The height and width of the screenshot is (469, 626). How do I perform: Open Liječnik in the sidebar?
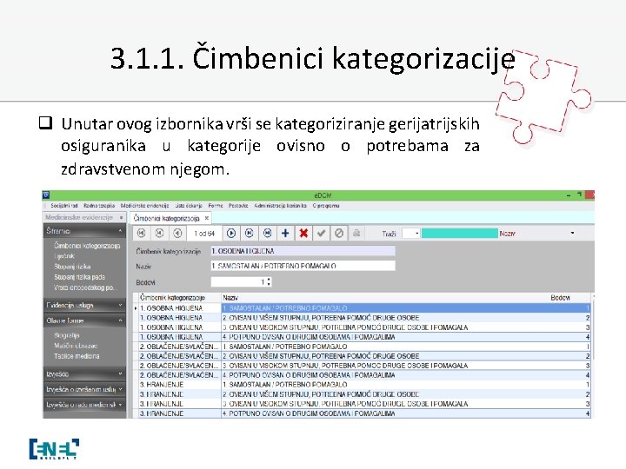(x=64, y=256)
